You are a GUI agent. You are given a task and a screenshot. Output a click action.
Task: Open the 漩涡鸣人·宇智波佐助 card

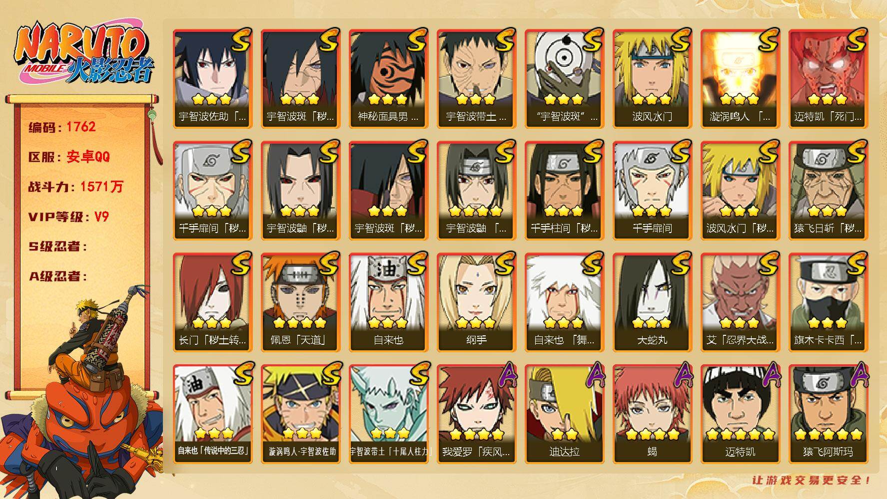pyautogui.click(x=300, y=414)
